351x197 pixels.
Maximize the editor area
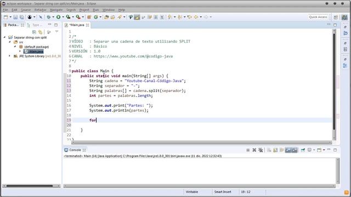pos(335,25)
